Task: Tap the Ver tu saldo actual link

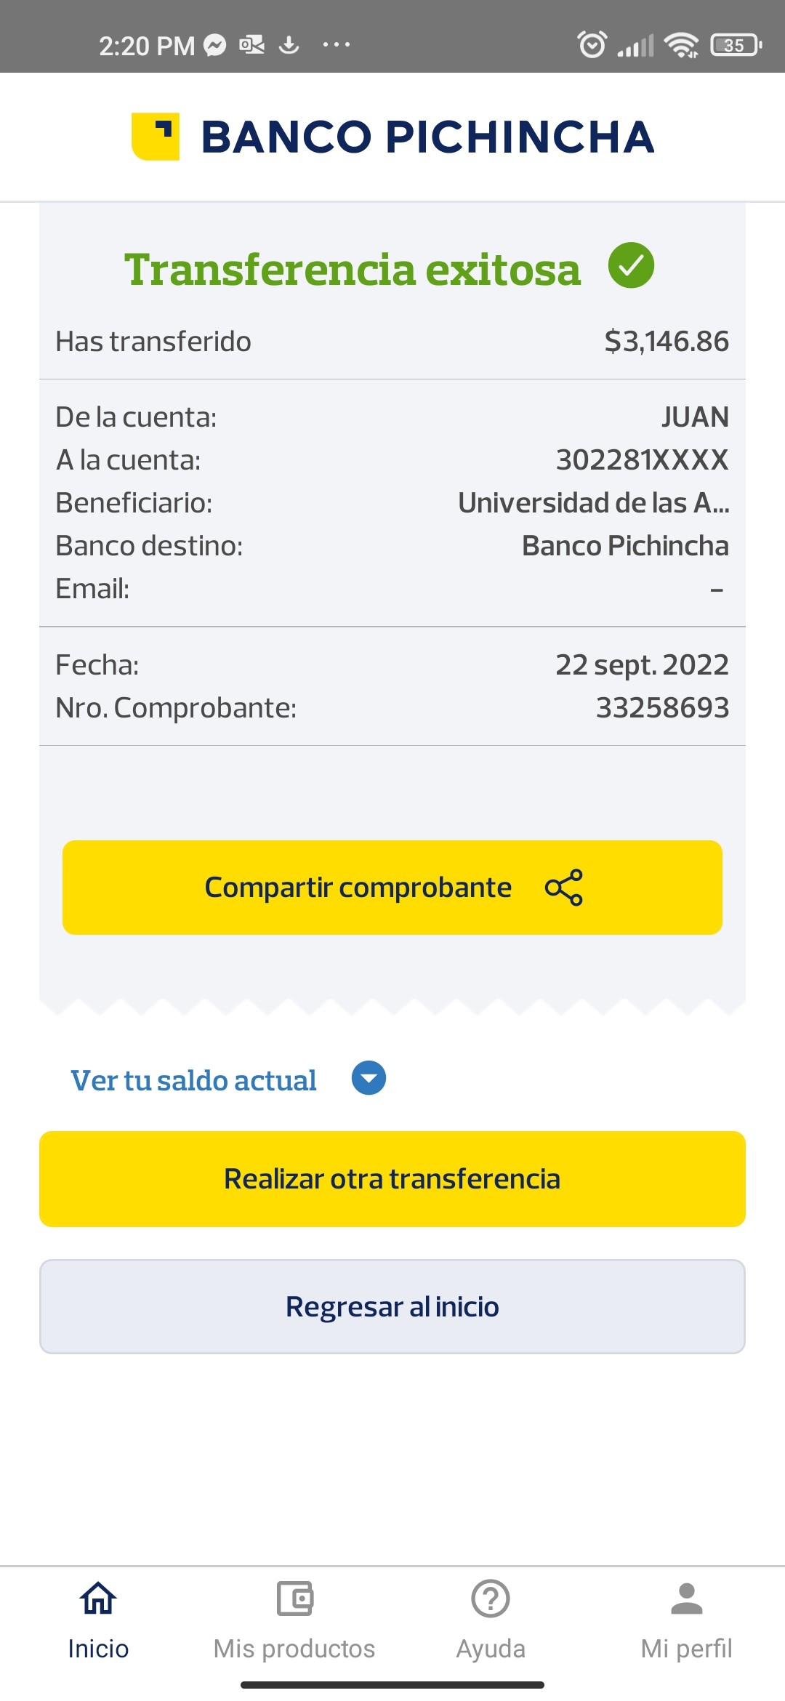Action: [193, 1080]
